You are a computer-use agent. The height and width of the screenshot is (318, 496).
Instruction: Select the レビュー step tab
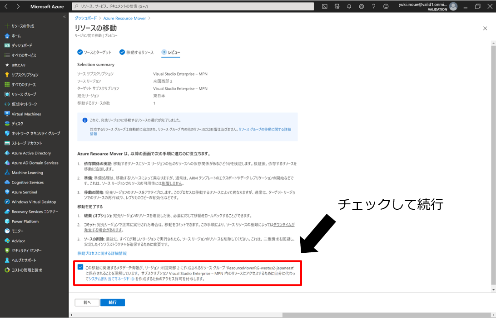coord(171,53)
